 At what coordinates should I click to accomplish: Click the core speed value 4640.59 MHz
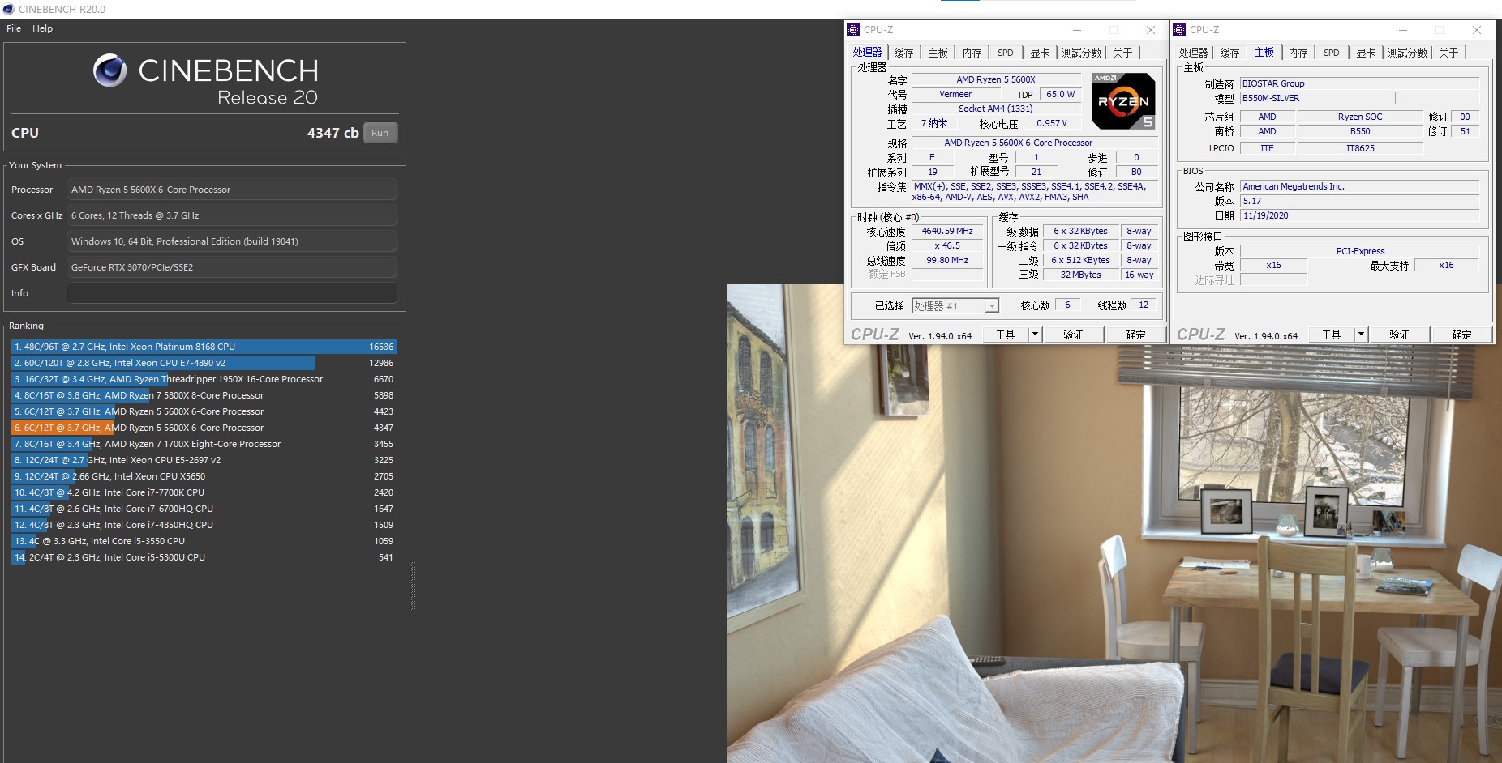pyautogui.click(x=947, y=231)
